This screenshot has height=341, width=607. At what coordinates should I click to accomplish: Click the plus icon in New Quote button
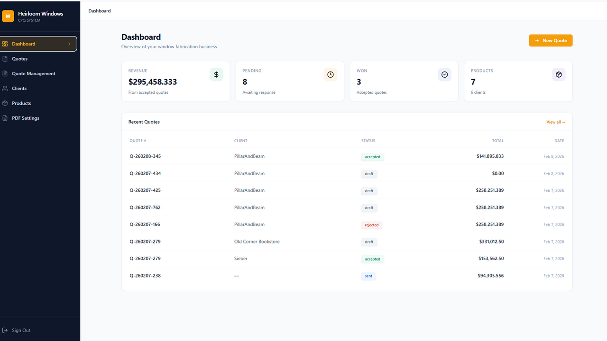coord(537,41)
